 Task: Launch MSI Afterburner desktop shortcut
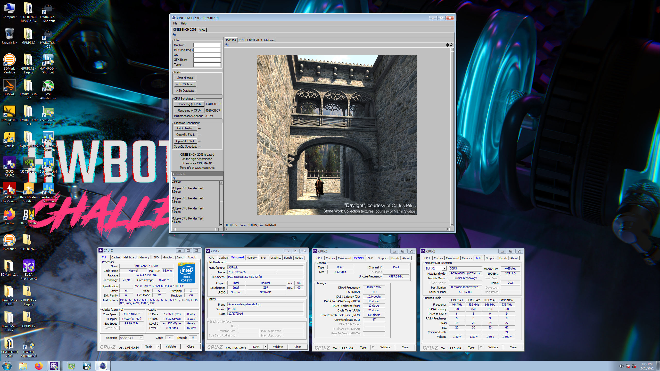[x=48, y=89]
